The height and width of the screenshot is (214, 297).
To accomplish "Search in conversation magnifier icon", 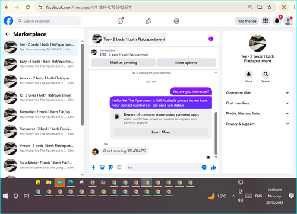I will 266,74.
